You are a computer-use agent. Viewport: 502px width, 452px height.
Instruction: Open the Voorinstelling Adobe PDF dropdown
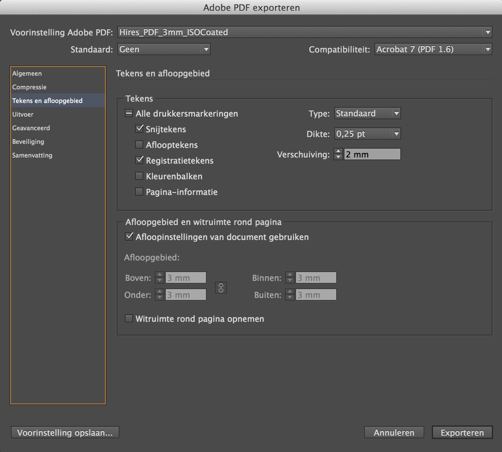click(x=305, y=32)
